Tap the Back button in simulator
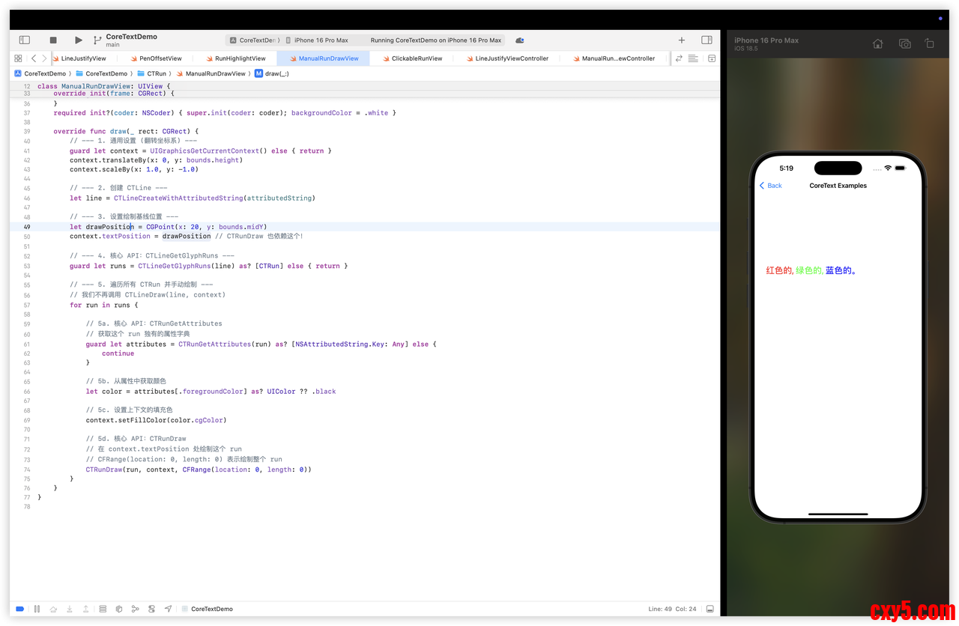959x626 pixels. [x=771, y=186]
